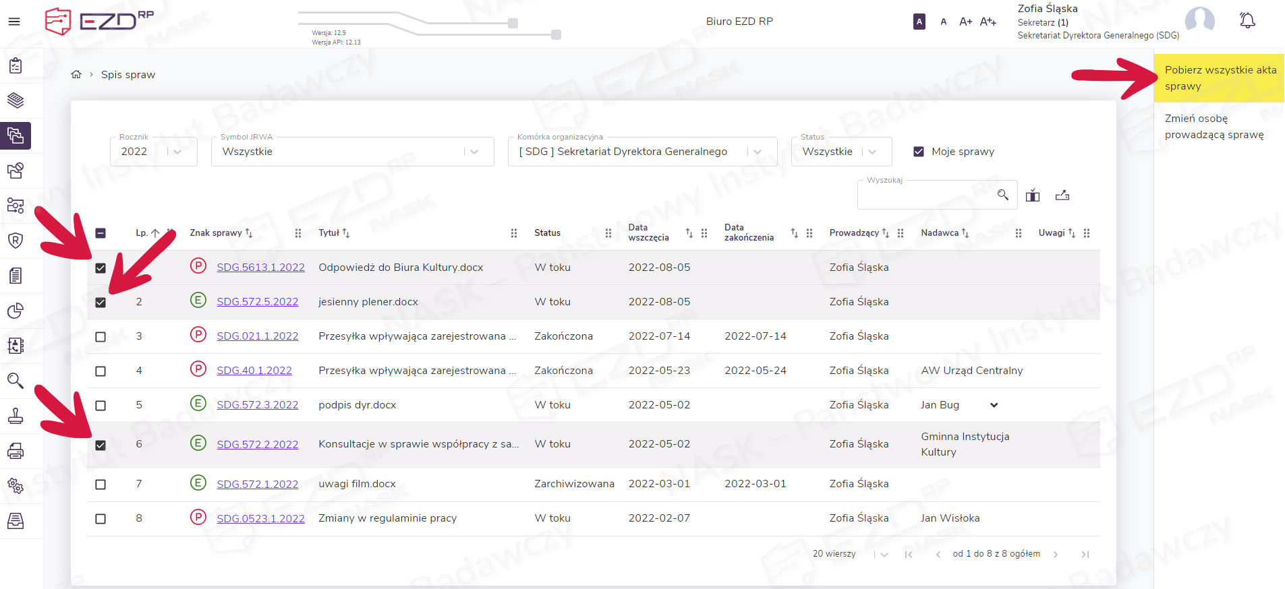The height and width of the screenshot is (589, 1285).
Task: Click the home icon in breadcrumb
Action: (x=76, y=75)
